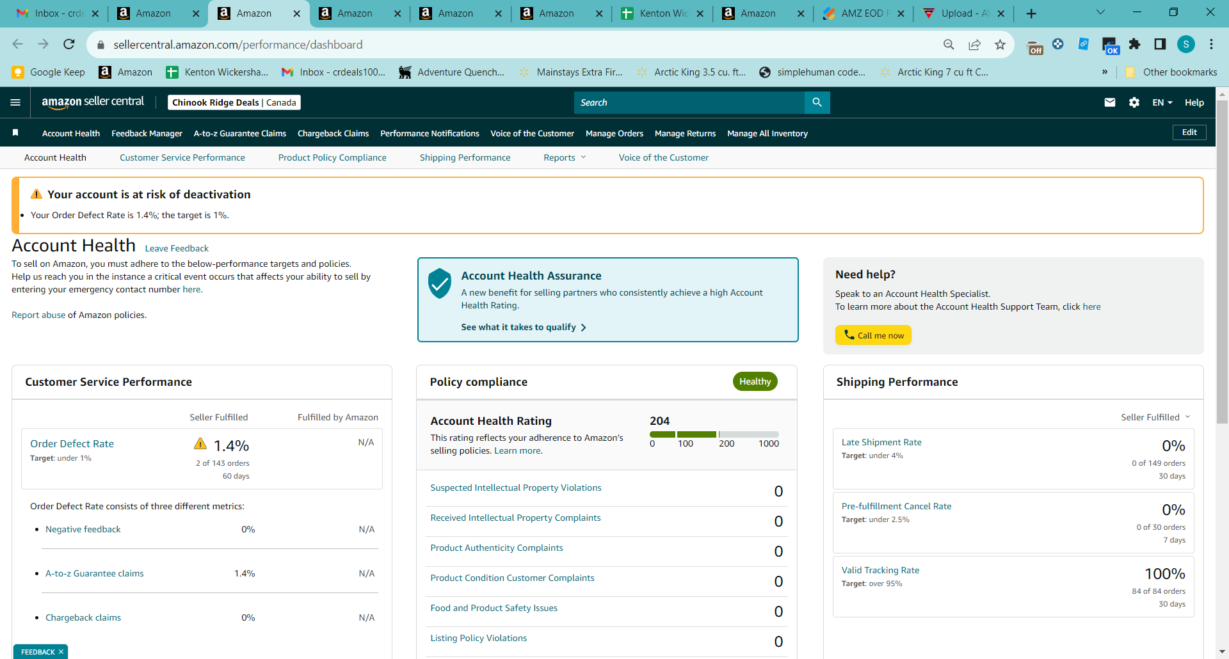Open the Chrome profile avatar S

pyautogui.click(x=1186, y=44)
